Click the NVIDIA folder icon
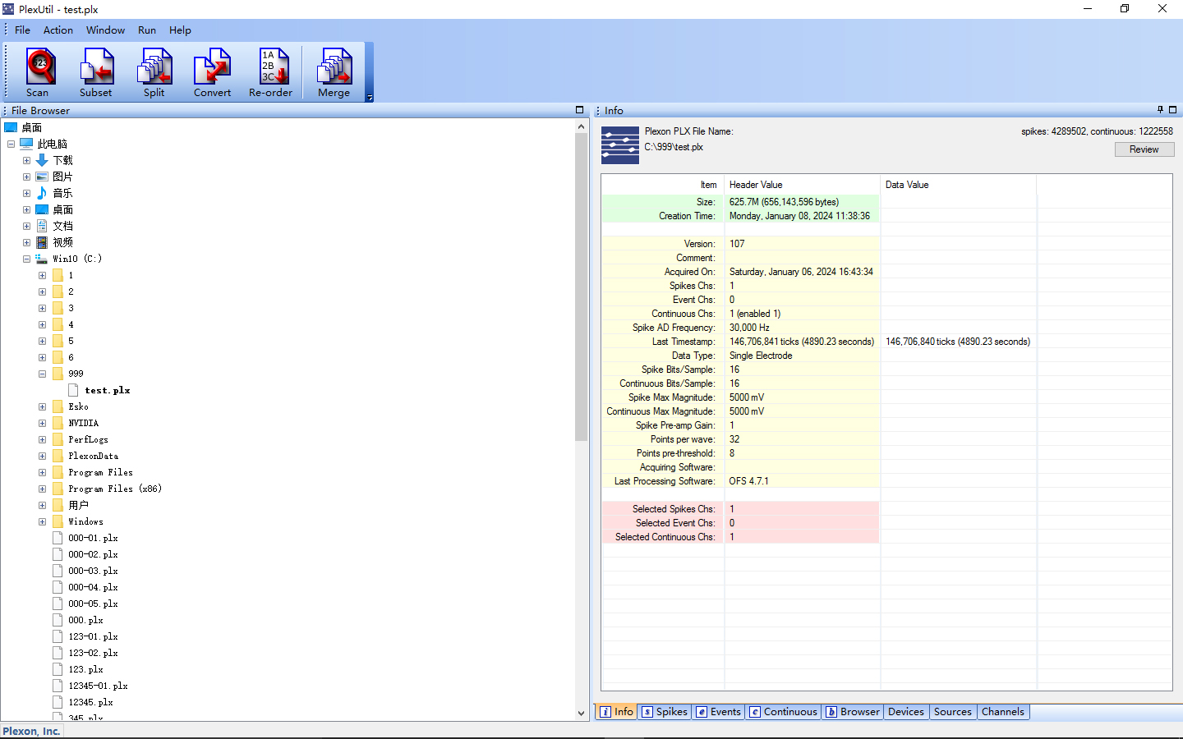This screenshot has height=739, width=1183. 58,423
